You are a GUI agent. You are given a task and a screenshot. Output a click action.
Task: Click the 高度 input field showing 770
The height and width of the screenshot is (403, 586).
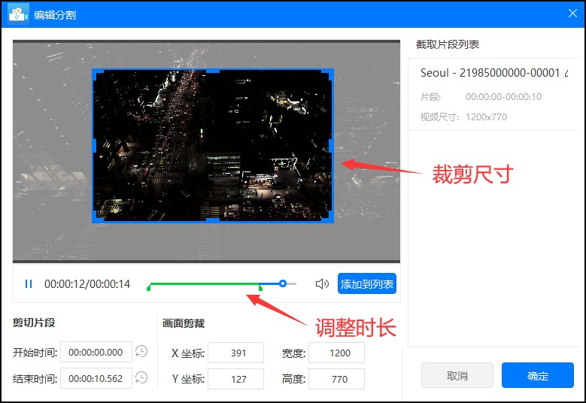click(336, 379)
